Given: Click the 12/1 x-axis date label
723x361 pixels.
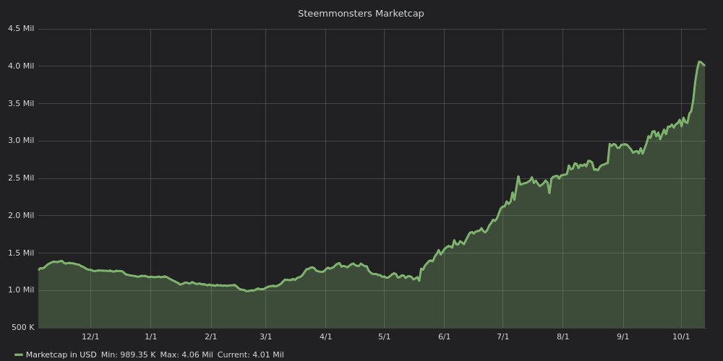Looking at the screenshot, I should [x=90, y=336].
